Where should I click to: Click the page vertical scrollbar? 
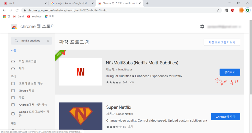[x=250, y=58]
